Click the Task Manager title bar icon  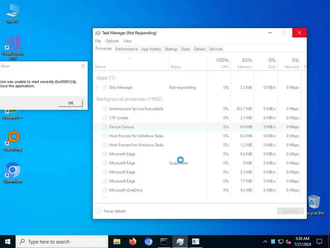pos(98,33)
